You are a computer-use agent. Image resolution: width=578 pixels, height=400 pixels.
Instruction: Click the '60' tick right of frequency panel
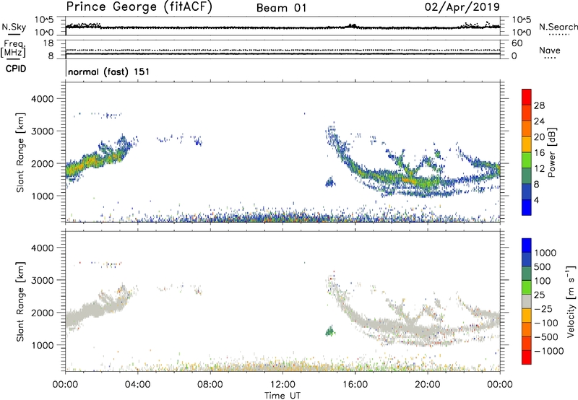click(x=517, y=43)
